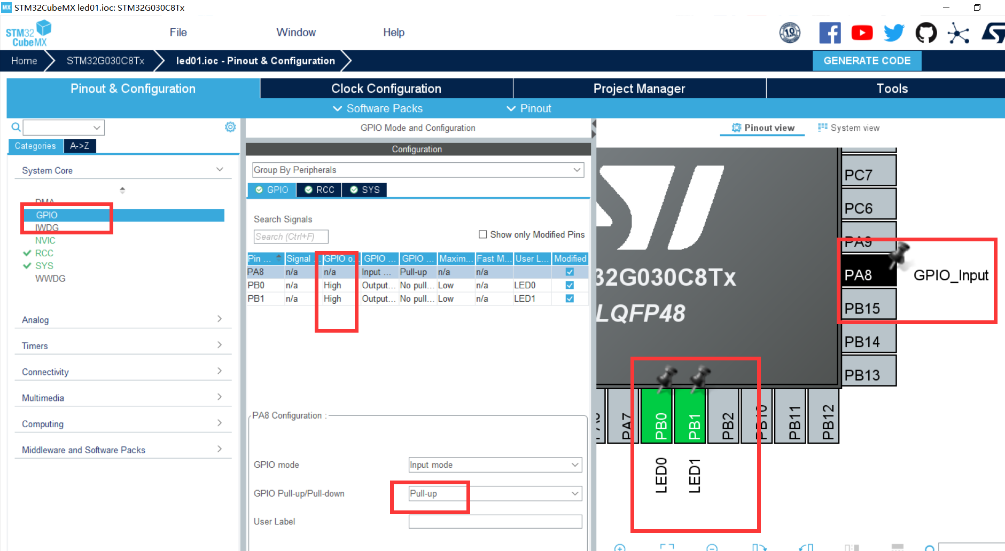This screenshot has width=1005, height=551.
Task: Open the Software Packs dropdown menu
Action: [378, 108]
